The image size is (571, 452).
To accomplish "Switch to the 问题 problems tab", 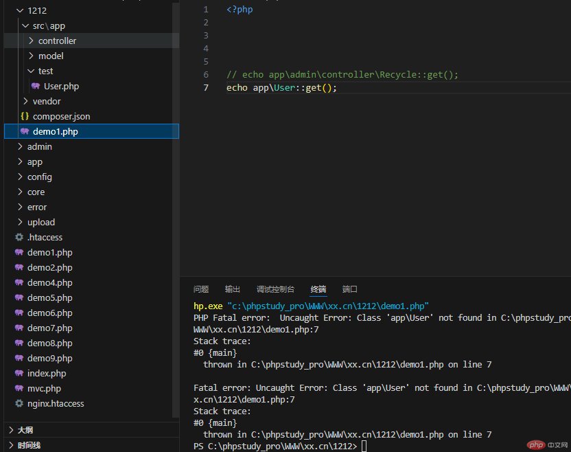I will tap(201, 289).
